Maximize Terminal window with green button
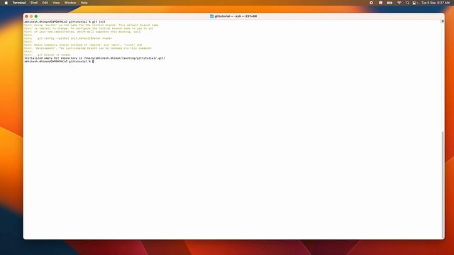 36,16
